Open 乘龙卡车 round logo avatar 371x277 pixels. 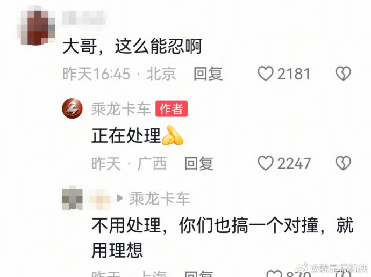(72, 108)
